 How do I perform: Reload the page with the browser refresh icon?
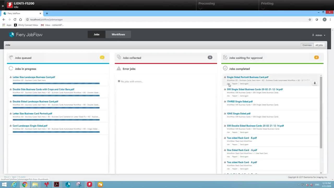(x=15, y=20)
